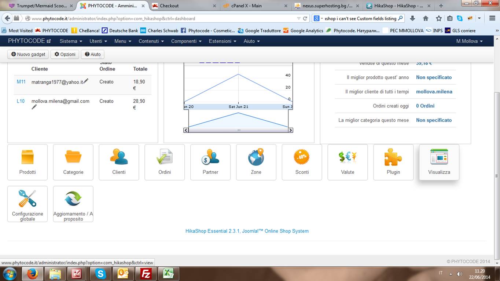Open the PHYTOCODE site link in admin bar

[x=29, y=41]
